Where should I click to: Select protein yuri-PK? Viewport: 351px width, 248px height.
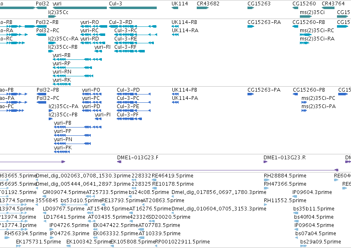62,152
